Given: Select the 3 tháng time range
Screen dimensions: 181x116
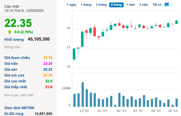Looking at the screenshot, I should 101,5.
